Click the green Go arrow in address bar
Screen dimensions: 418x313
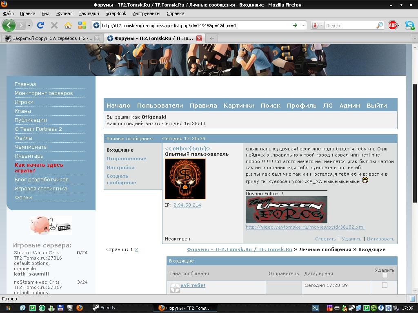click(295, 26)
